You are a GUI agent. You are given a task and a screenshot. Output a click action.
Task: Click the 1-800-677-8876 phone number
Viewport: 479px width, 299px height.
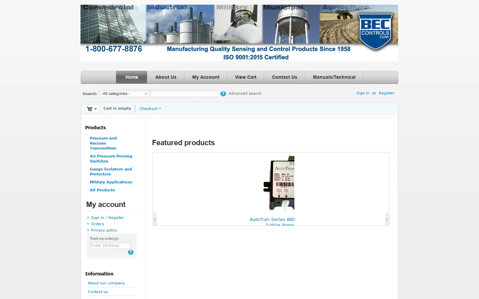pos(114,49)
